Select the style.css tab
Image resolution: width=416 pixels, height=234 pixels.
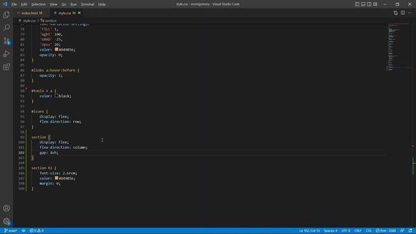[66, 13]
